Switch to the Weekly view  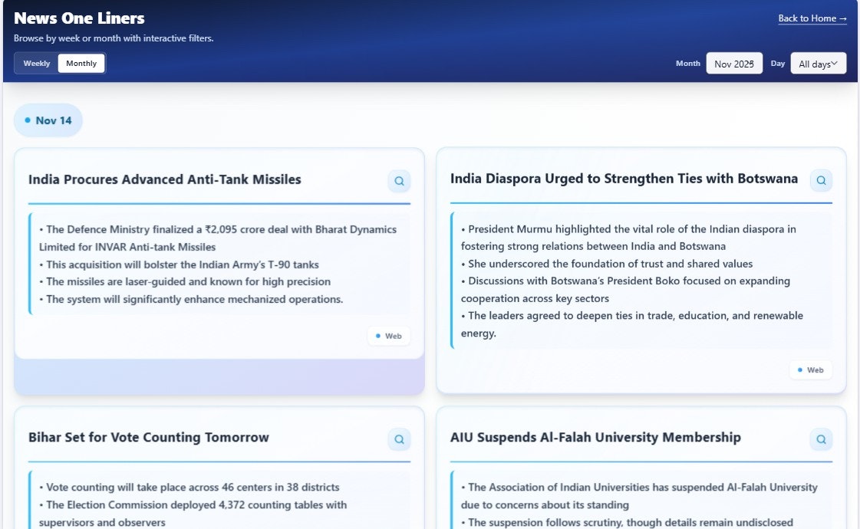(x=37, y=63)
